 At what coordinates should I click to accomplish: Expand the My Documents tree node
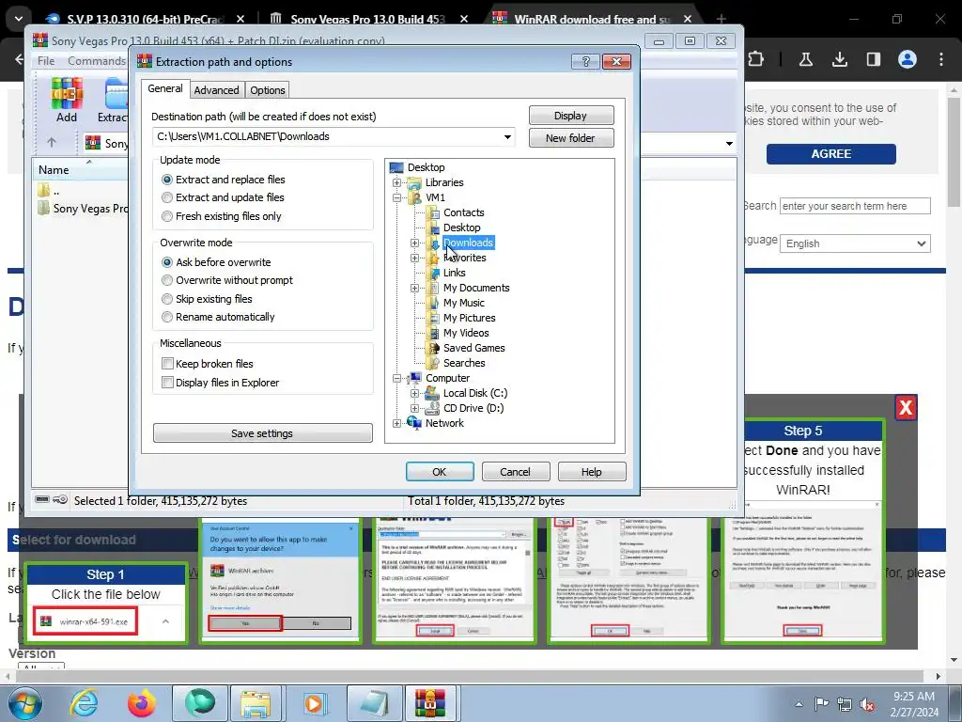[414, 288]
